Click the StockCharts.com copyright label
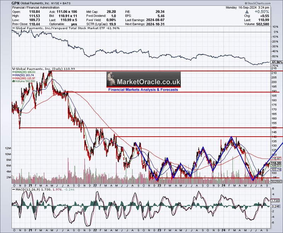This screenshot has width=283, height=233. [258, 3]
